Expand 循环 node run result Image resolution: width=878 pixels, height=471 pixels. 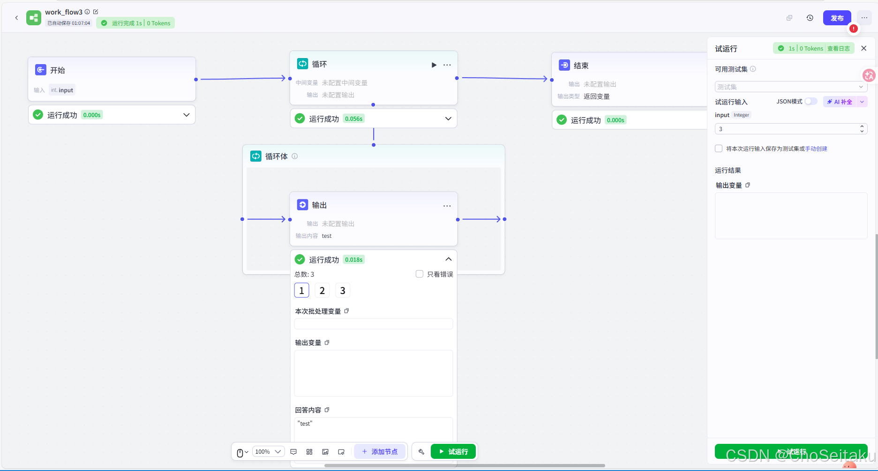[448, 118]
